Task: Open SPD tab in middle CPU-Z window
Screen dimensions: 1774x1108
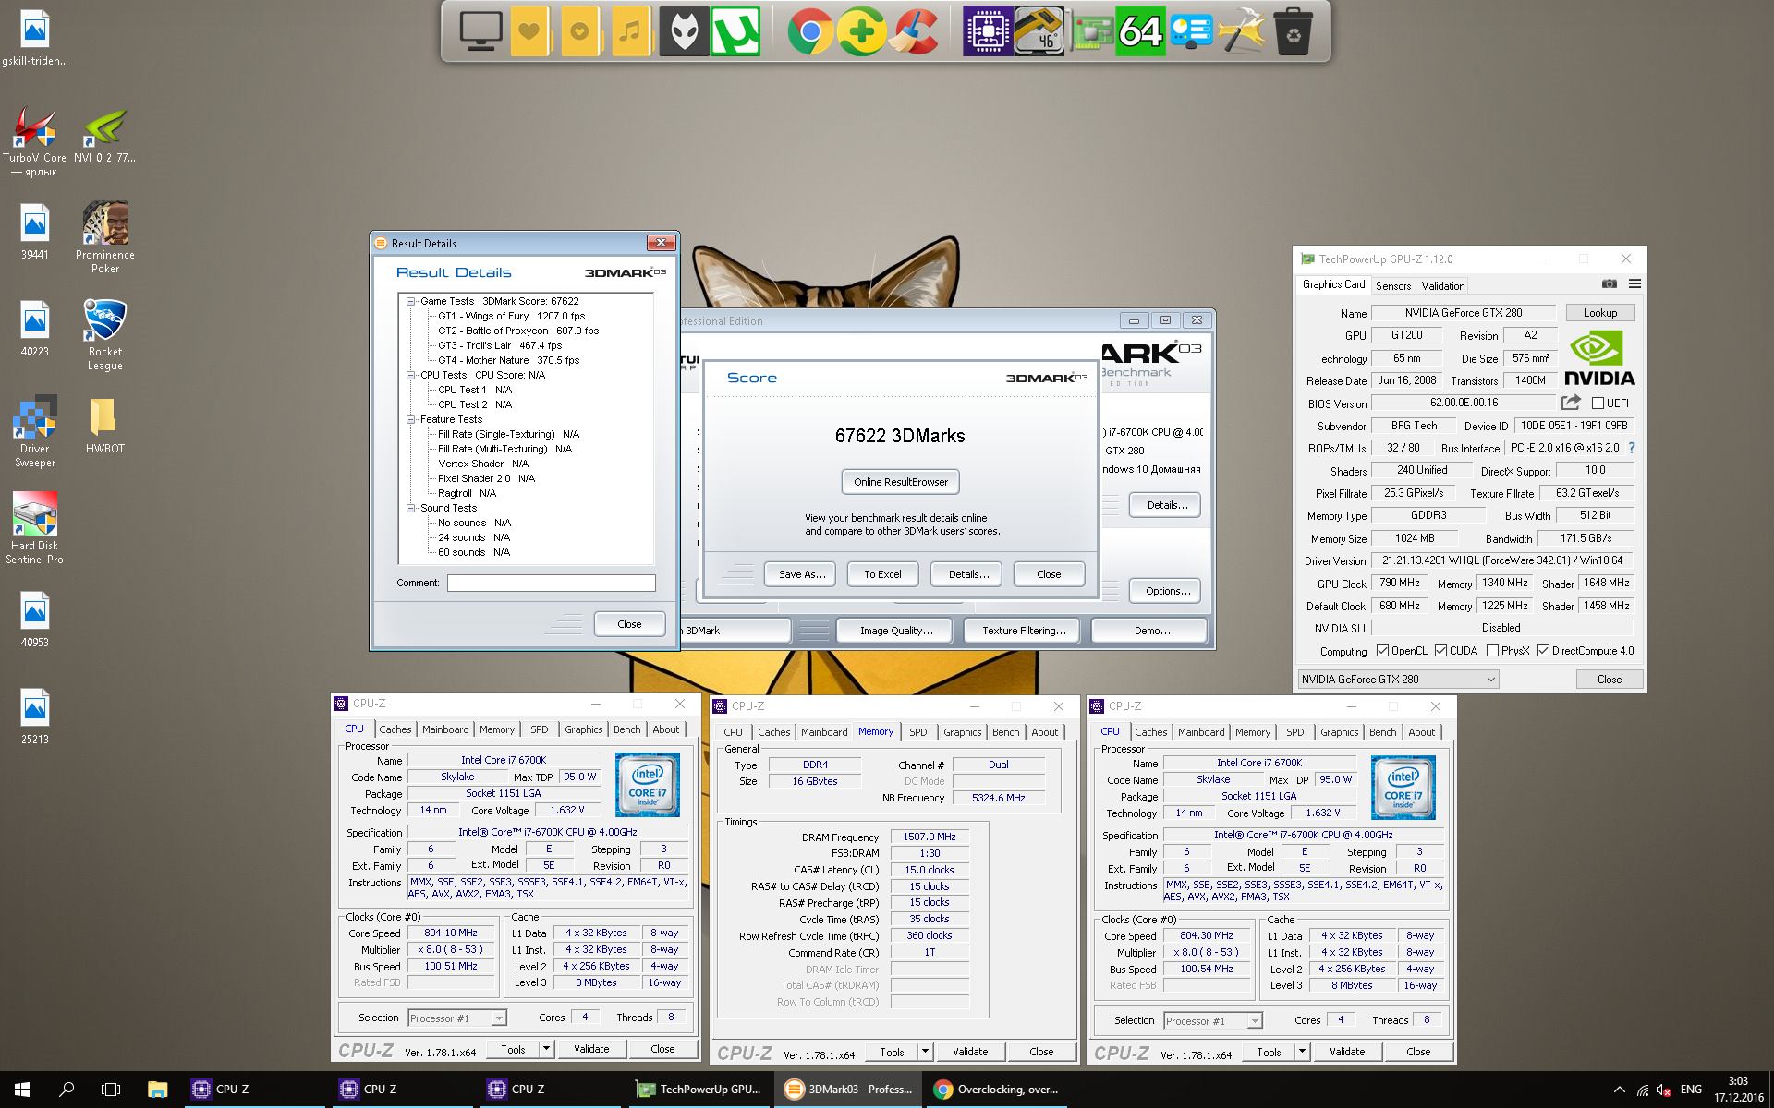Action: [x=917, y=732]
